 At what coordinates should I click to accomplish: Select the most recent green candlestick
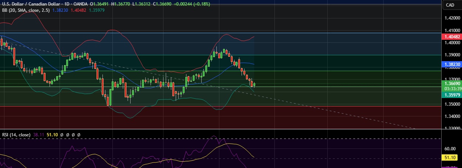pos(254,84)
